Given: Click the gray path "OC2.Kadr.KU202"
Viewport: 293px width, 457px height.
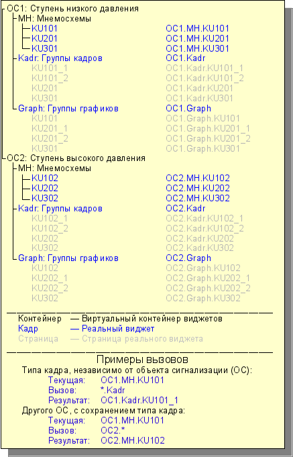Looking at the screenshot, I should click(x=200, y=238).
